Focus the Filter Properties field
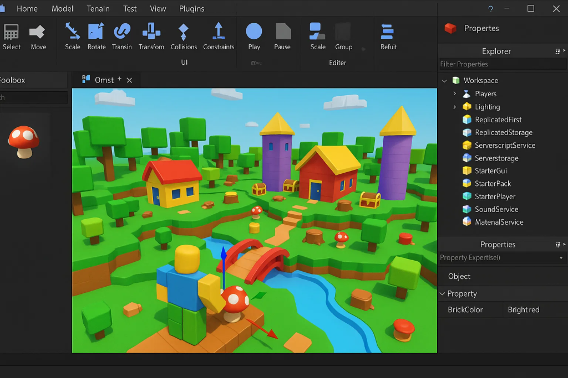Viewport: 568px width, 378px height. (503, 64)
